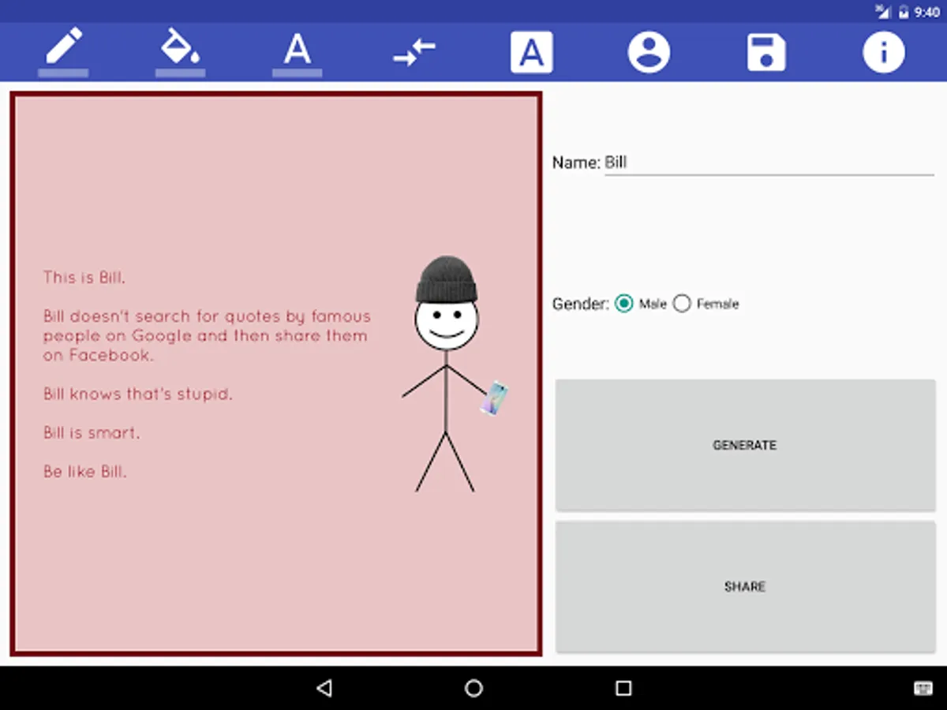Tap the phone held by the stick figure
The height and width of the screenshot is (710, 947).
tap(495, 398)
